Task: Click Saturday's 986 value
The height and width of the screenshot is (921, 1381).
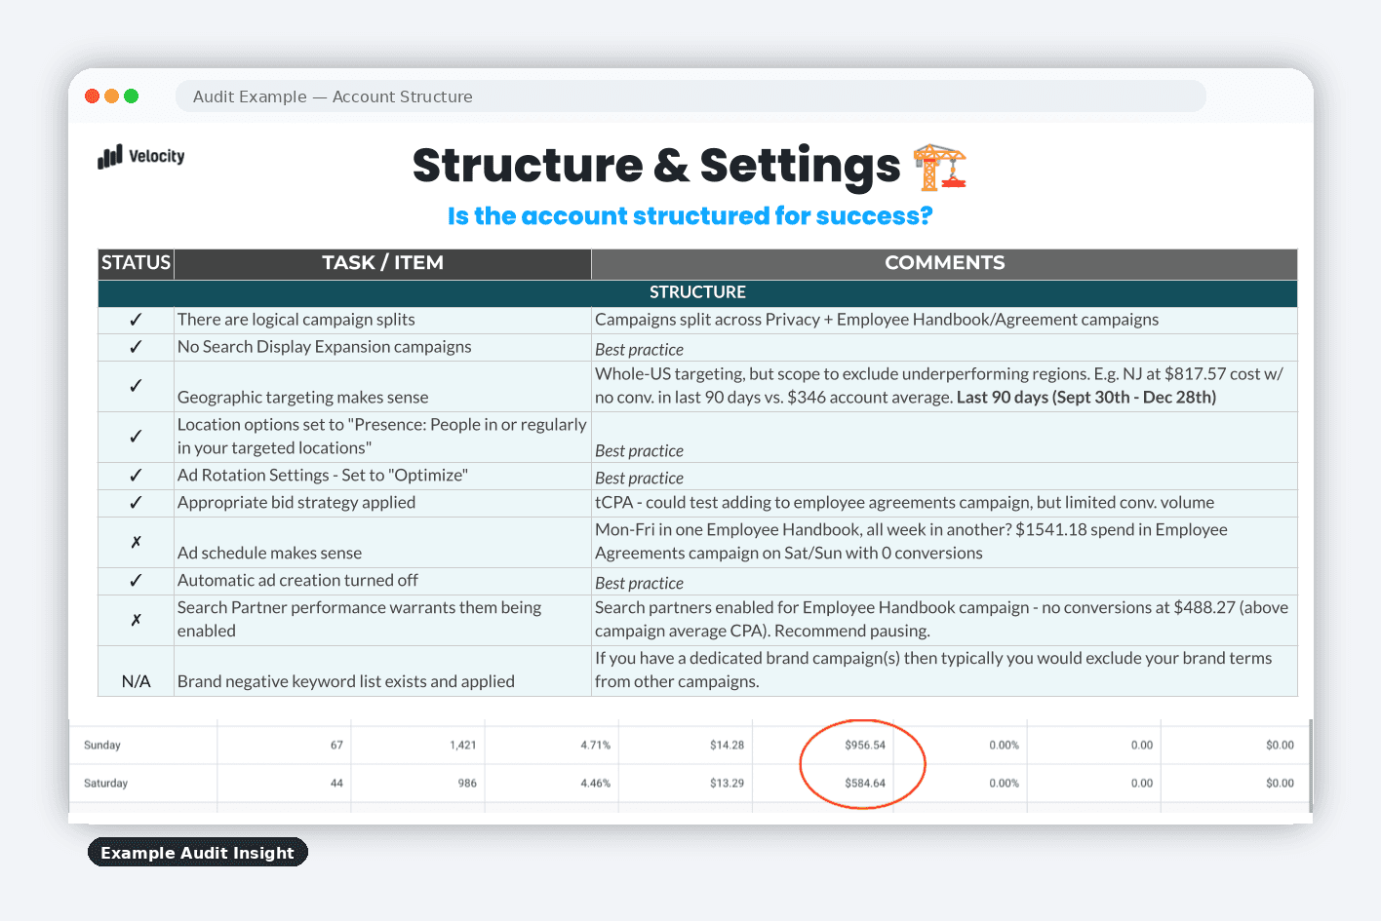Action: click(x=467, y=784)
